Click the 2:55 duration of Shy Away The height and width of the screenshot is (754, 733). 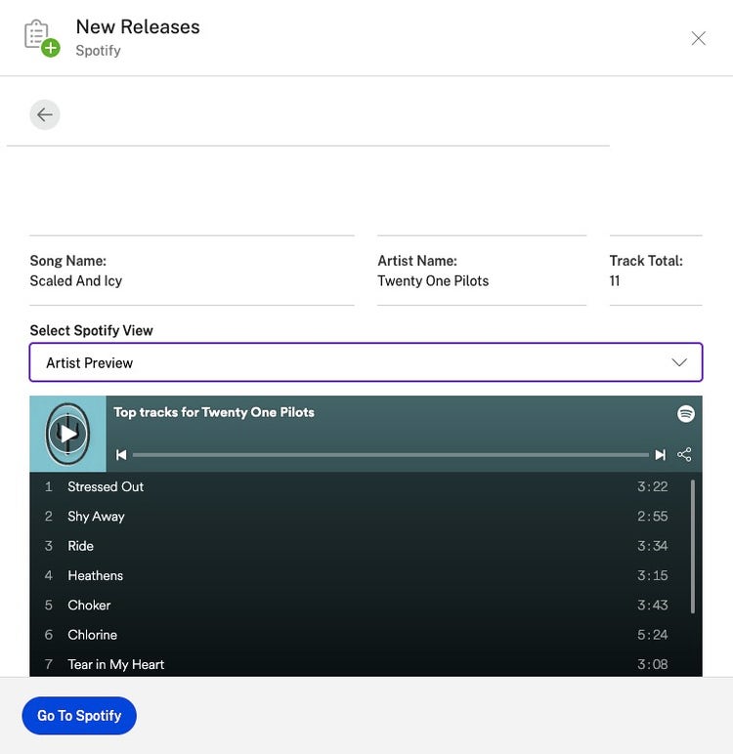point(652,517)
